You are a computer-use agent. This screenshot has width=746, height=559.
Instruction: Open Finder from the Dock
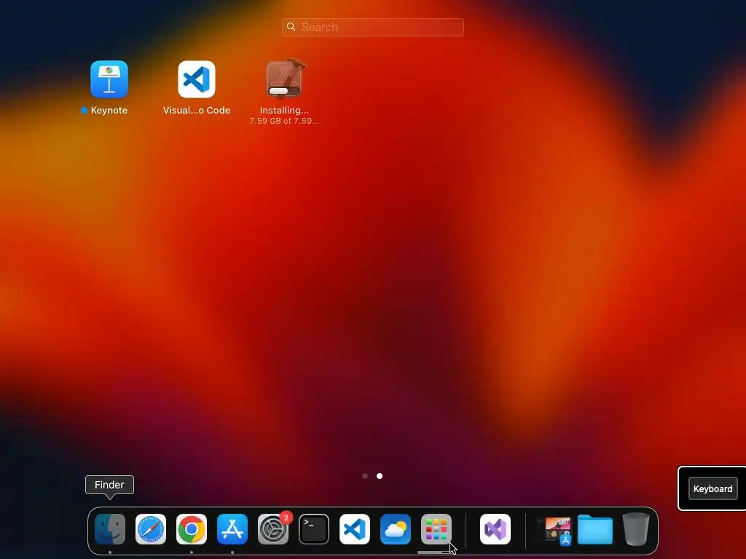point(110,529)
